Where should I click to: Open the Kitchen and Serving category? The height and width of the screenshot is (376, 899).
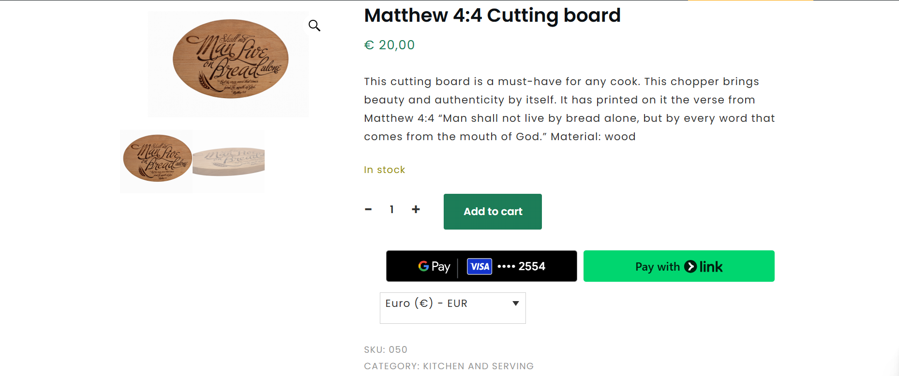(x=478, y=366)
